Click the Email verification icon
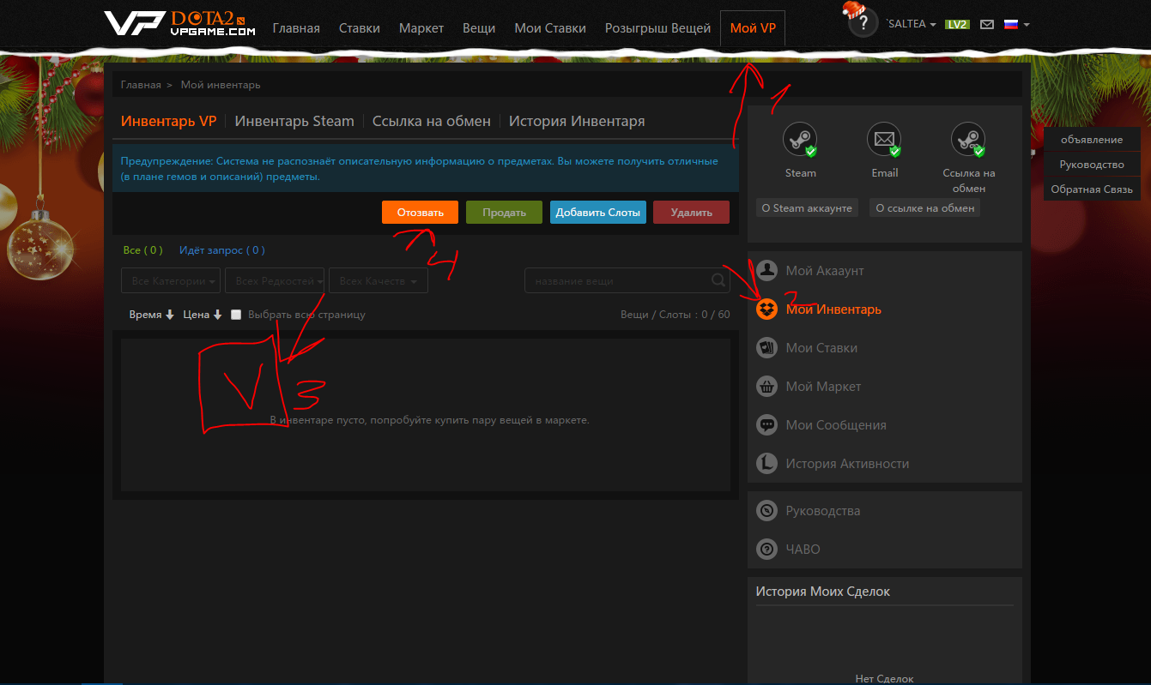The height and width of the screenshot is (685, 1151). (x=884, y=139)
